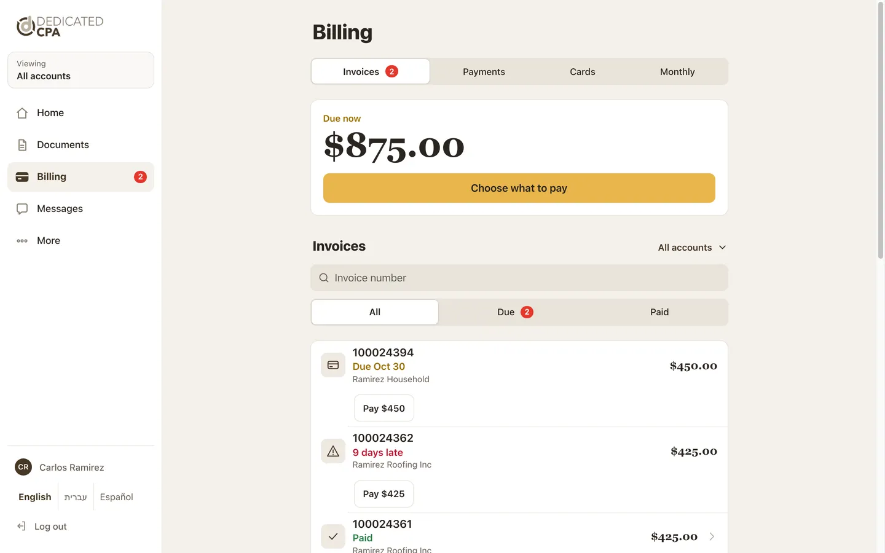Click the More three-dots icon

pos(22,241)
